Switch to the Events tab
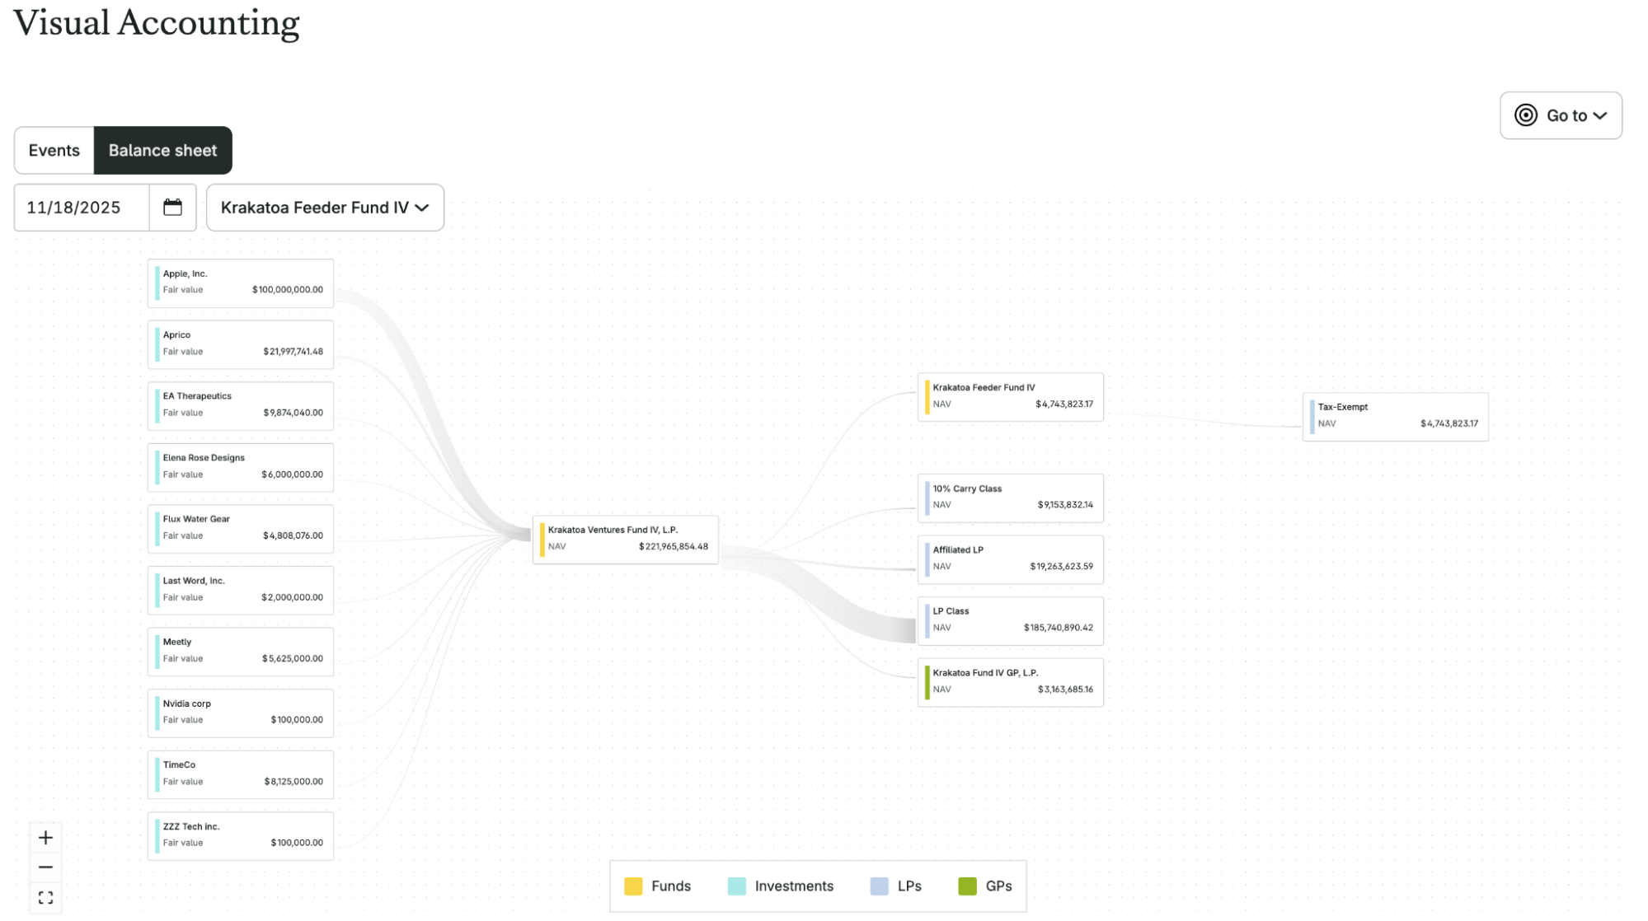Viewport: 1648px width, 921px height. click(x=54, y=151)
